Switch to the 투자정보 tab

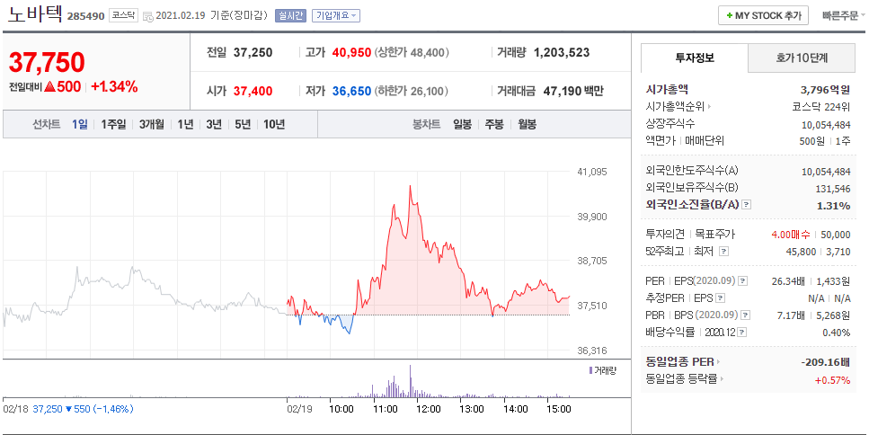(x=695, y=58)
